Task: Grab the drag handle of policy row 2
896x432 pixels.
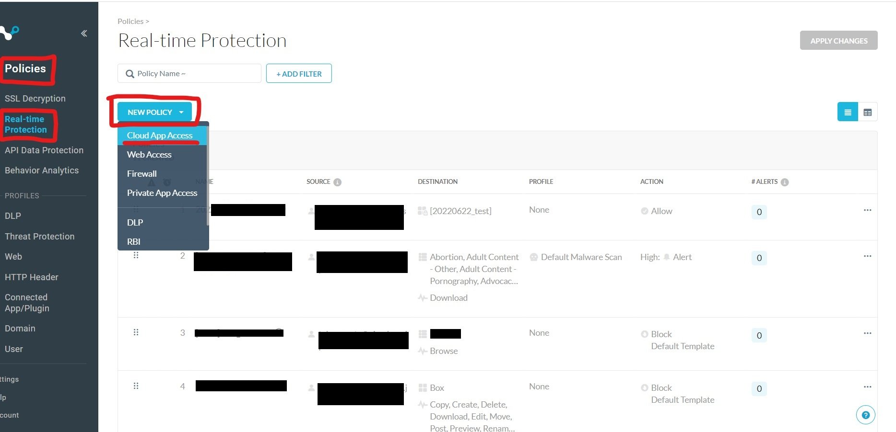Action: 136,255
